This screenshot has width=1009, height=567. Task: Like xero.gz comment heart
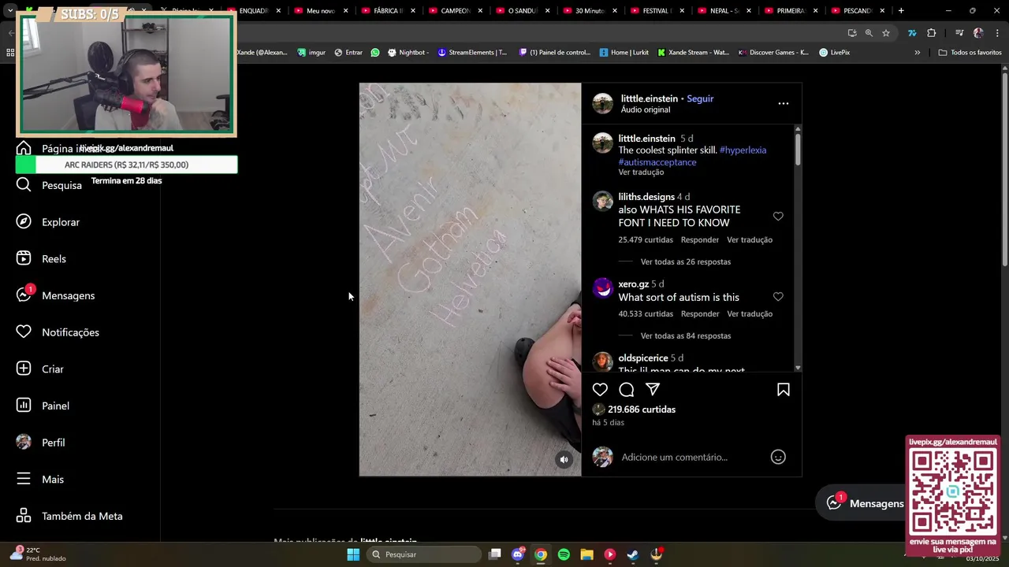pos(778,297)
